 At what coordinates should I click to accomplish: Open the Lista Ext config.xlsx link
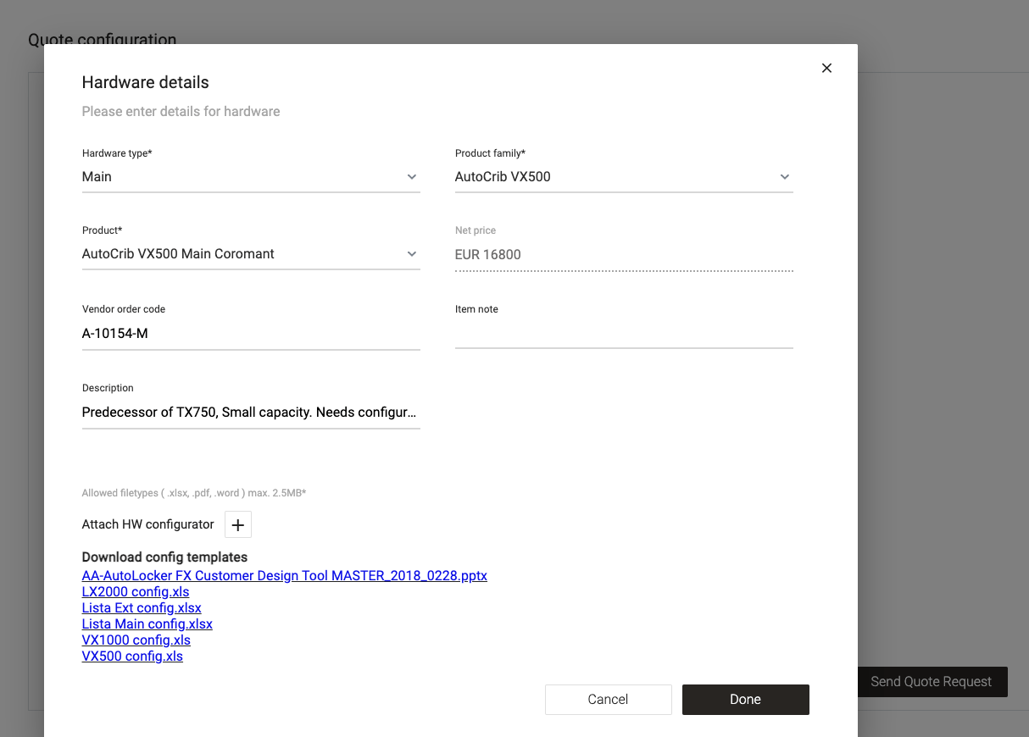pos(142,608)
